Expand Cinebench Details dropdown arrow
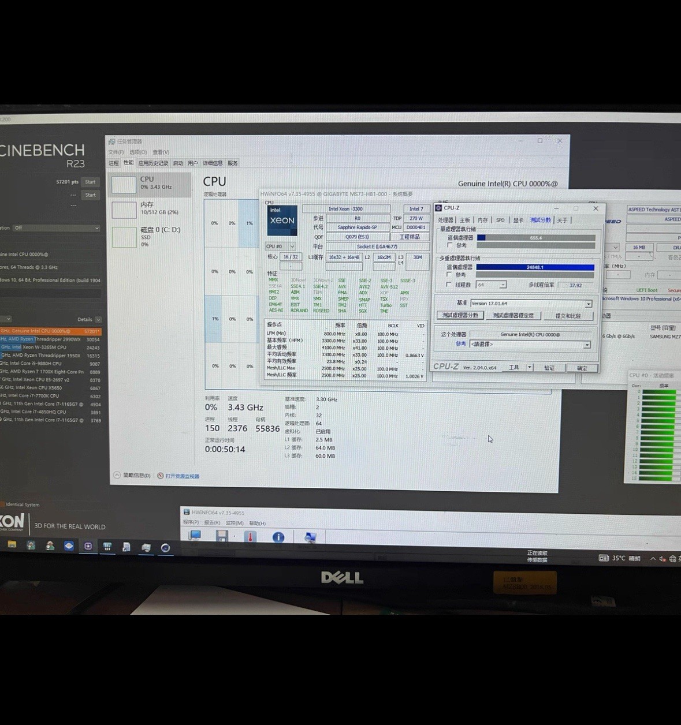 coord(98,319)
